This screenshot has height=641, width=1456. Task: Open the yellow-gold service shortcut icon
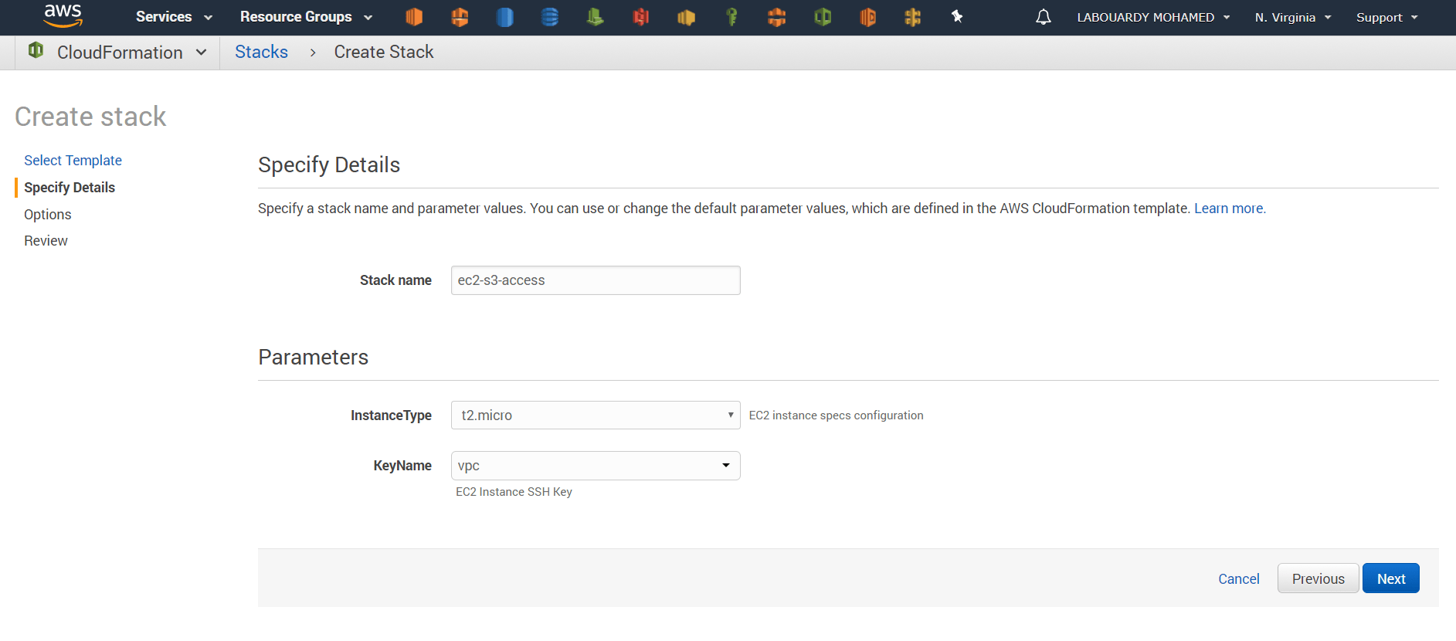pyautogui.click(x=686, y=17)
